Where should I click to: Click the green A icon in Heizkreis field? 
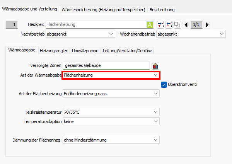150,25
